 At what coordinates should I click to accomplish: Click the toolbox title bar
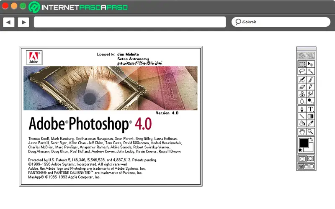click(306, 49)
